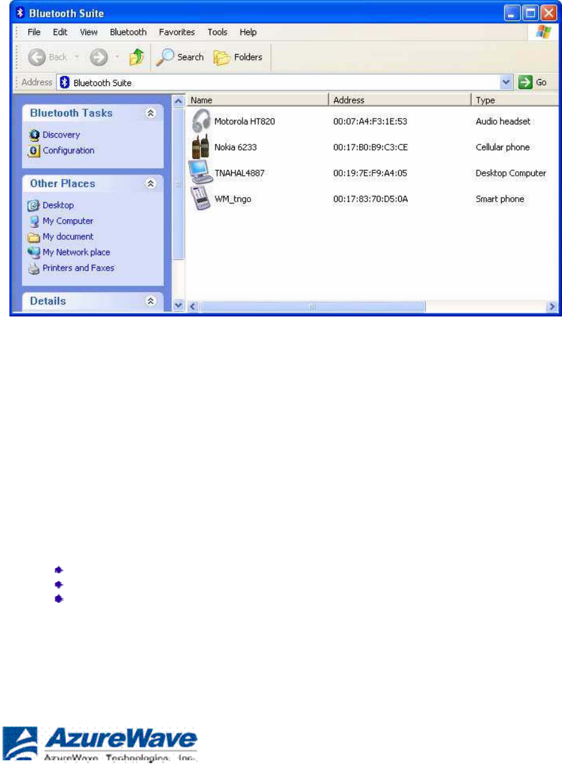Screen dimensions: 562x766
Task: Open the Edit menu
Action: tap(60, 32)
